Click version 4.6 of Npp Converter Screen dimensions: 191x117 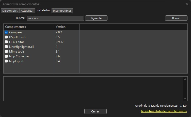click(x=58, y=56)
